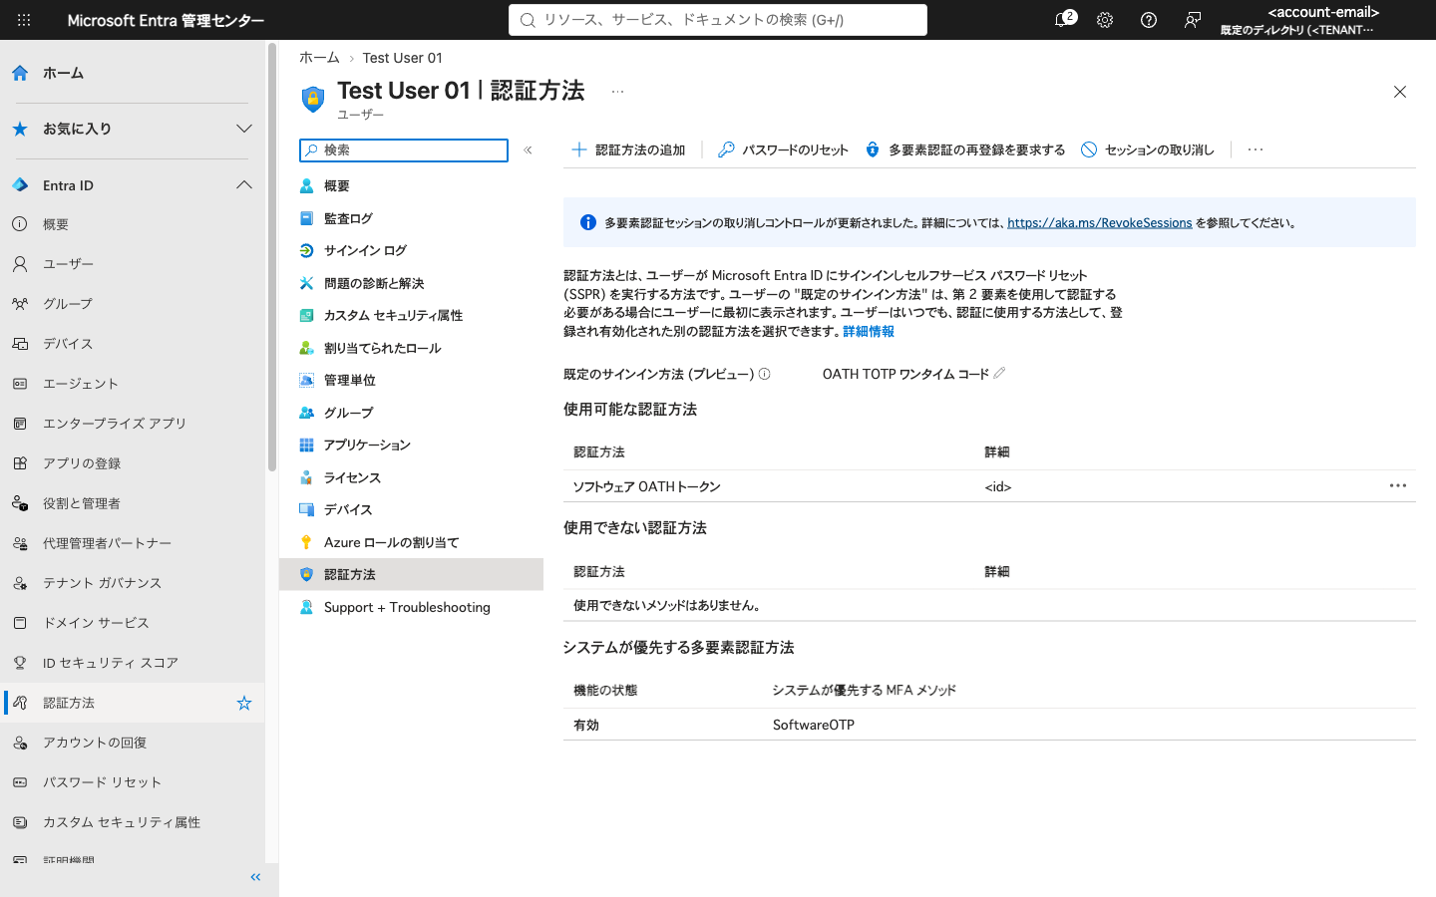
Task: Collapse the left navigation with double chevron
Action: pos(255,877)
